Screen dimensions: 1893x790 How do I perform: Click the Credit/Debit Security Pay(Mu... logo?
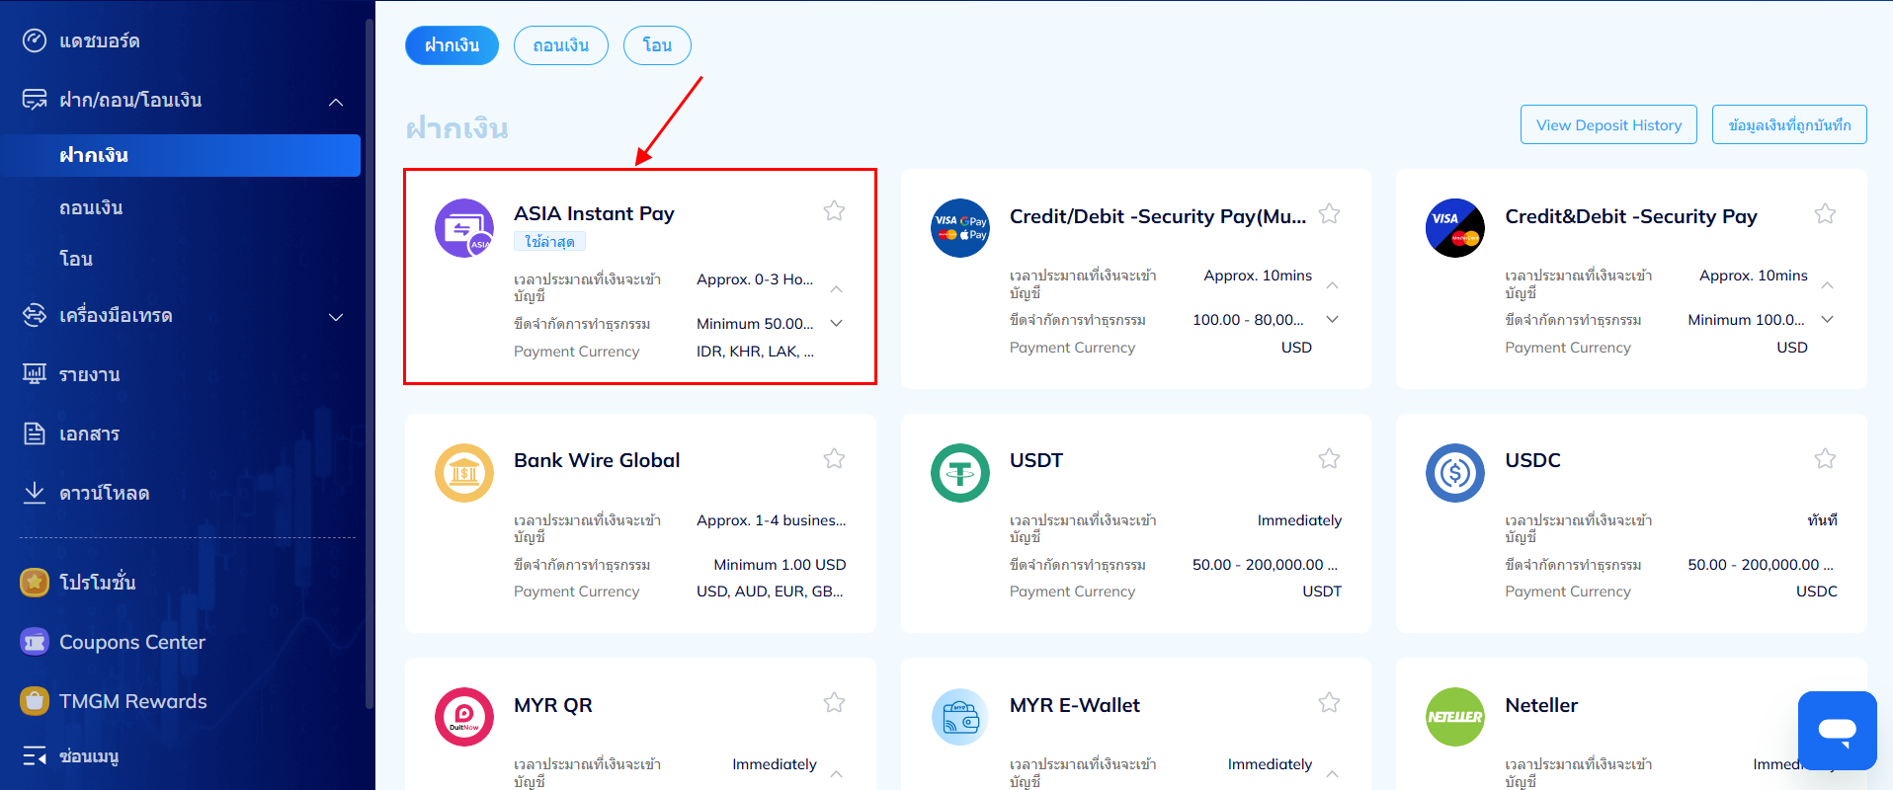[x=960, y=228]
